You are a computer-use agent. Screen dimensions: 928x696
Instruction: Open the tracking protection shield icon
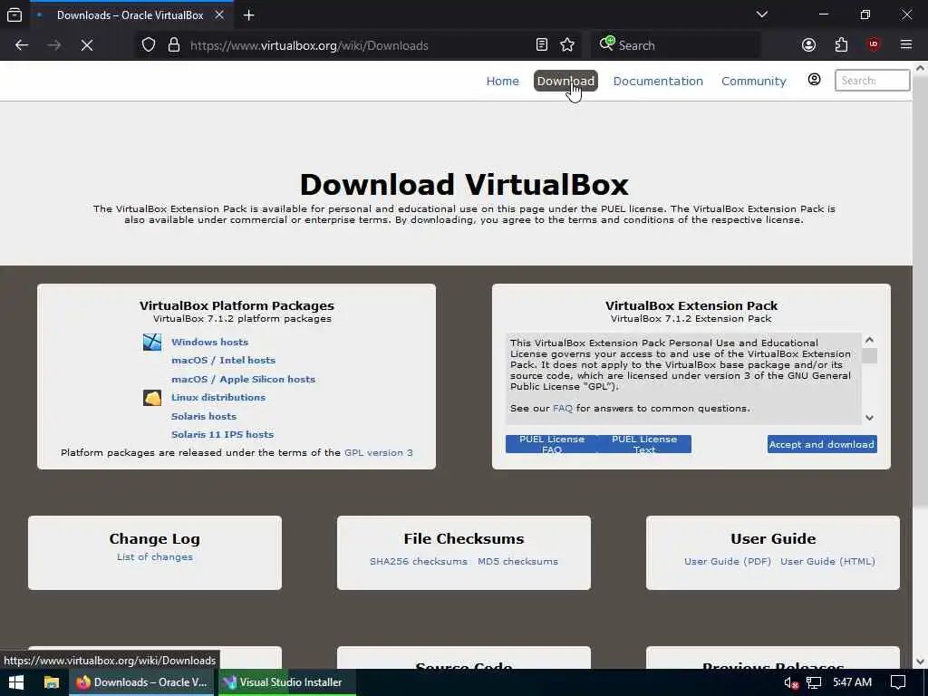(x=149, y=45)
